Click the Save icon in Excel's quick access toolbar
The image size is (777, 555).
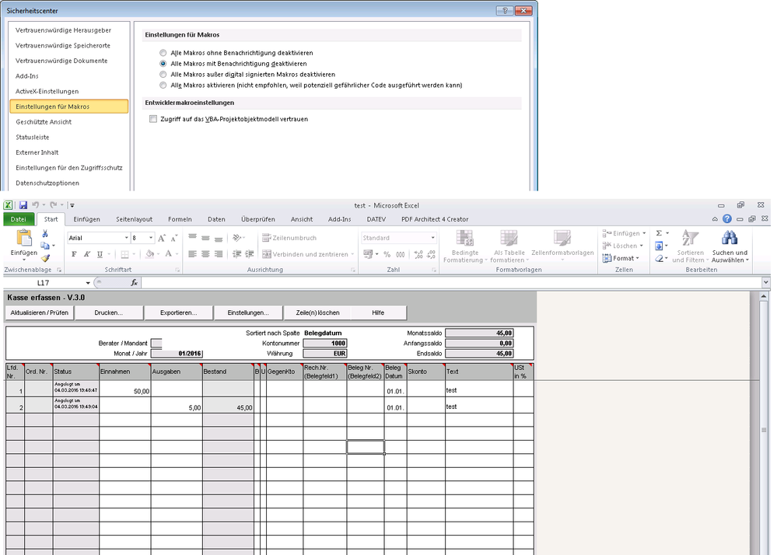[23, 205]
